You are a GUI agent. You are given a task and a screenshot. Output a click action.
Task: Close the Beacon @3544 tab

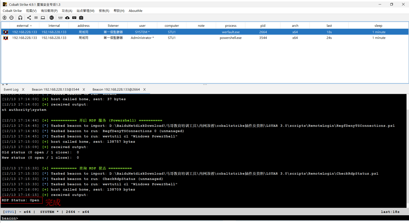84,89
